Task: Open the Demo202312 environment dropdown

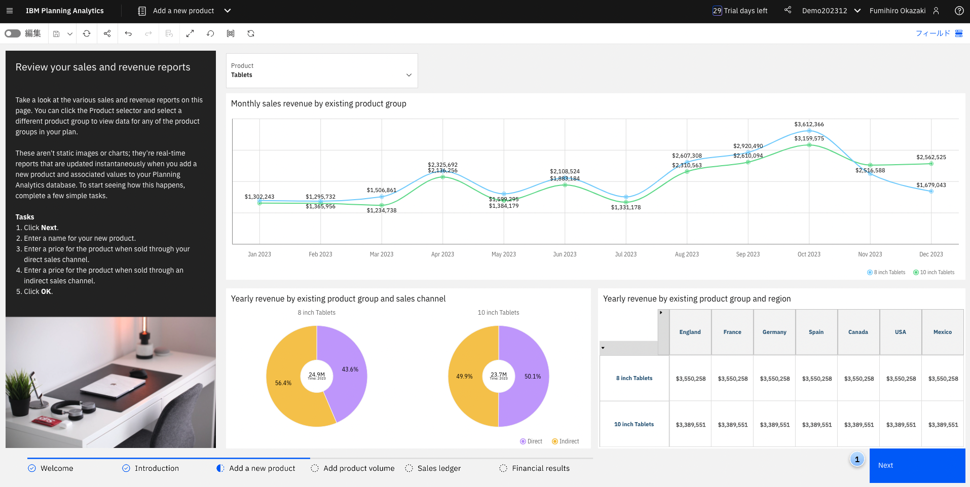Action: (831, 11)
